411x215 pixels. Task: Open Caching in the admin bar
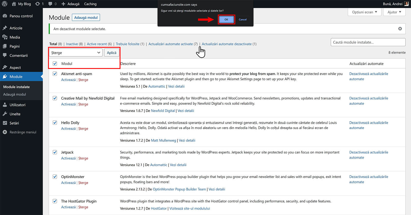click(90, 4)
